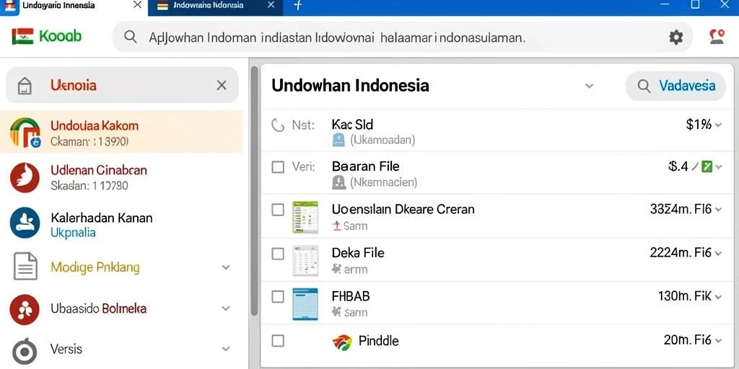Expand the Versis section
This screenshot has height=369, width=739.
[x=226, y=350]
